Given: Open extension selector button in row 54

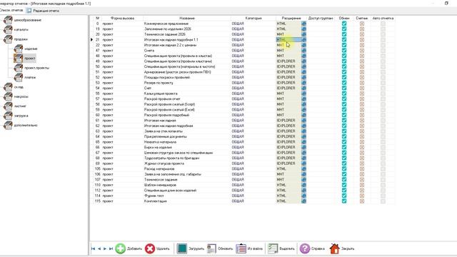Looking at the screenshot, I should coord(303,88).
